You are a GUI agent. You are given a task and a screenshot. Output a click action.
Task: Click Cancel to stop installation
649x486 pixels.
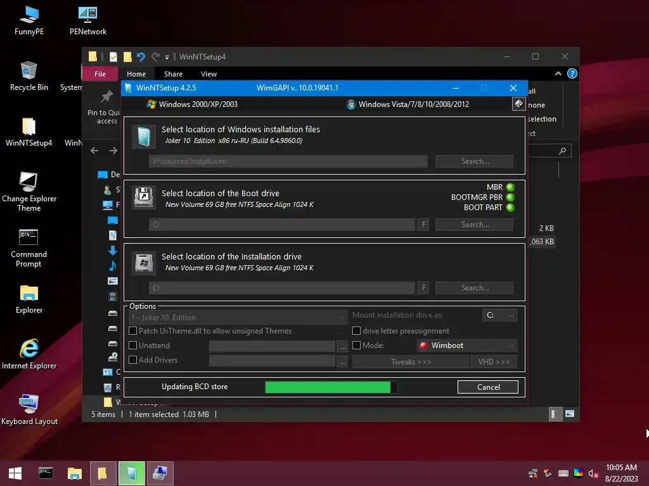[488, 387]
